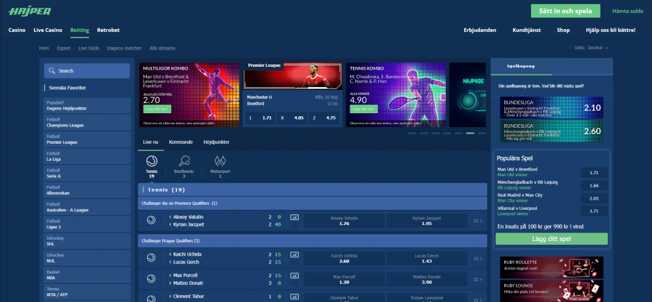Open Bundesliga 2.10 combo banner
This screenshot has height=302, width=652.
point(551,107)
